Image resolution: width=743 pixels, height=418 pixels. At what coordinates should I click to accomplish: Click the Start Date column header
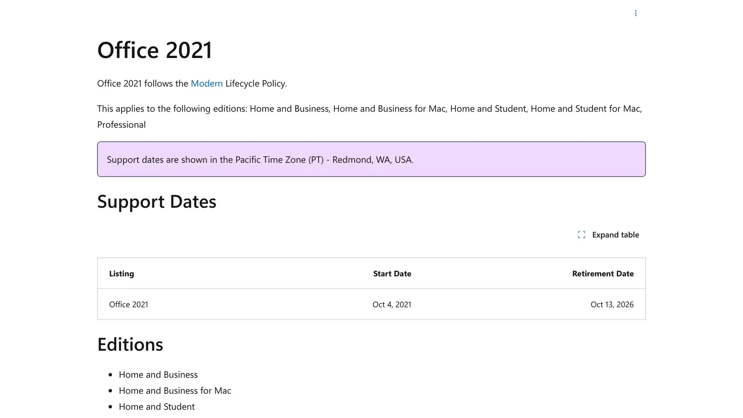click(x=392, y=274)
